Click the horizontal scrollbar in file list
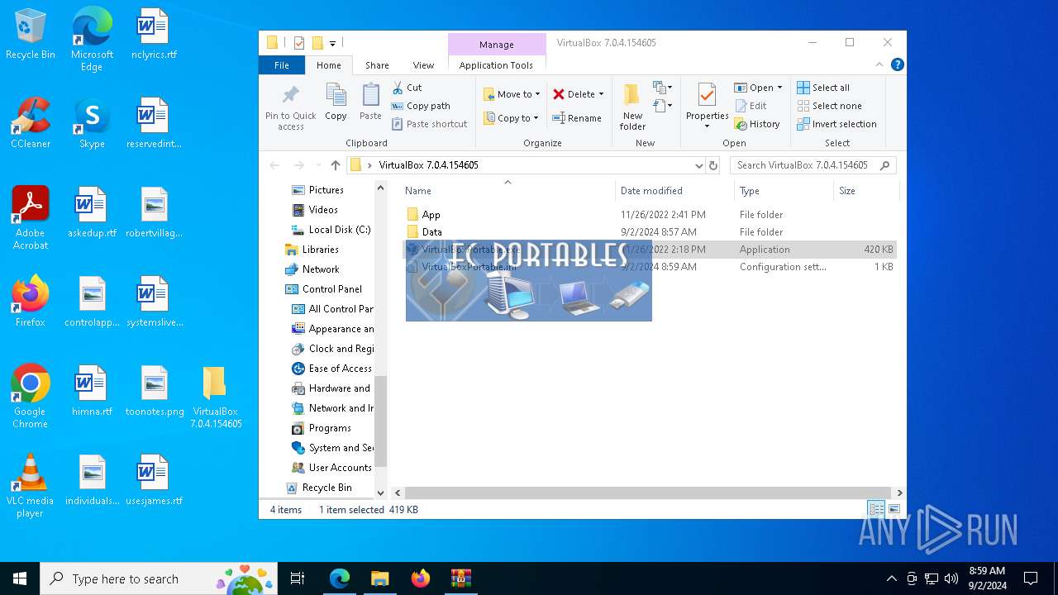This screenshot has height=595, width=1058. click(647, 493)
